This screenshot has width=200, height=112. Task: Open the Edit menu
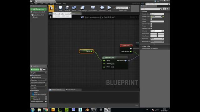[36, 4]
